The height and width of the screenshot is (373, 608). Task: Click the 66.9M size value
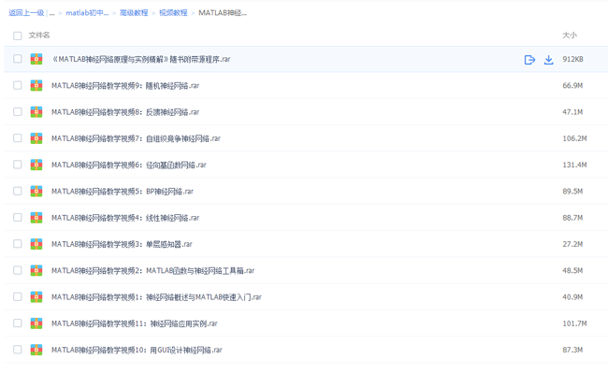(572, 86)
